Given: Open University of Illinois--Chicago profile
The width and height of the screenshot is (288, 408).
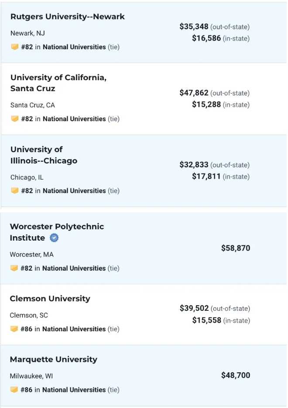Looking at the screenshot, I should pyautogui.click(x=44, y=155).
